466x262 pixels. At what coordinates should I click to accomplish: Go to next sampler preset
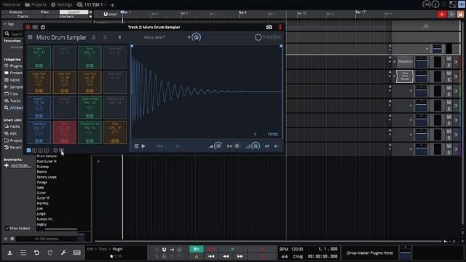189,37
